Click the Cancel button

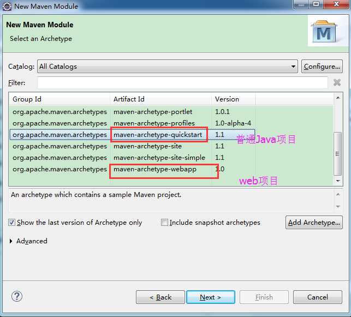pyautogui.click(x=318, y=297)
